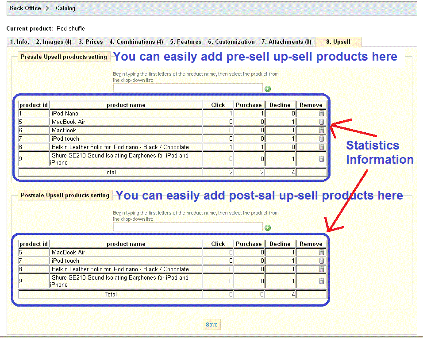
Task: Delete Belkin Leather Folio from presale table
Action: pyautogui.click(x=322, y=147)
